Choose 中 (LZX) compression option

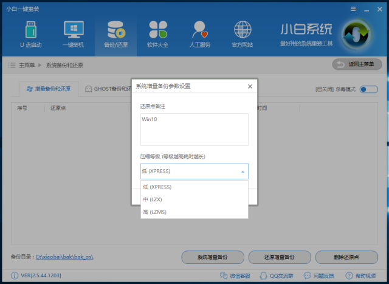tap(194, 199)
